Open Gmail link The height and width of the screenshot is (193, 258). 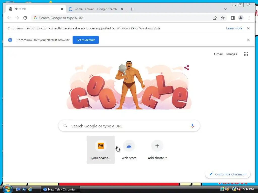[218, 54]
